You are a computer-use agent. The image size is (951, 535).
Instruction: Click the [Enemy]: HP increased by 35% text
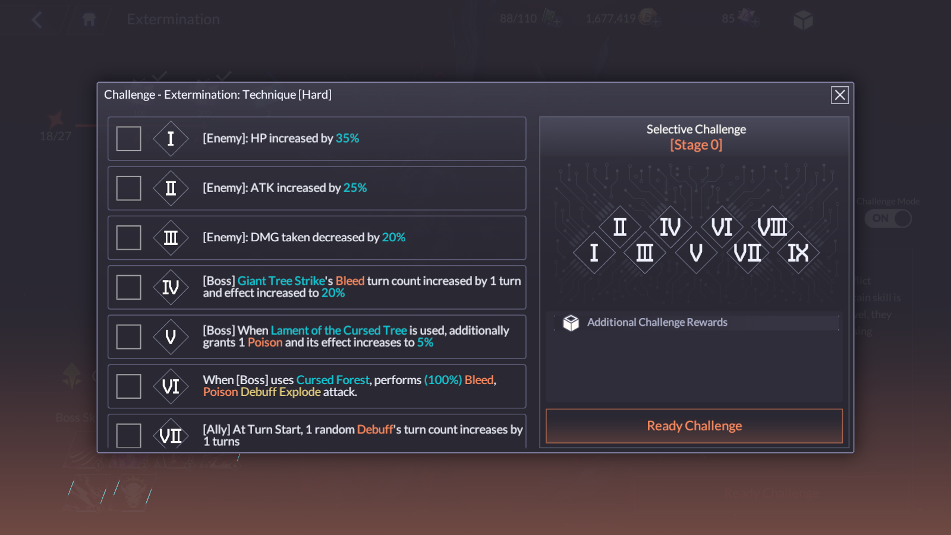tap(281, 139)
